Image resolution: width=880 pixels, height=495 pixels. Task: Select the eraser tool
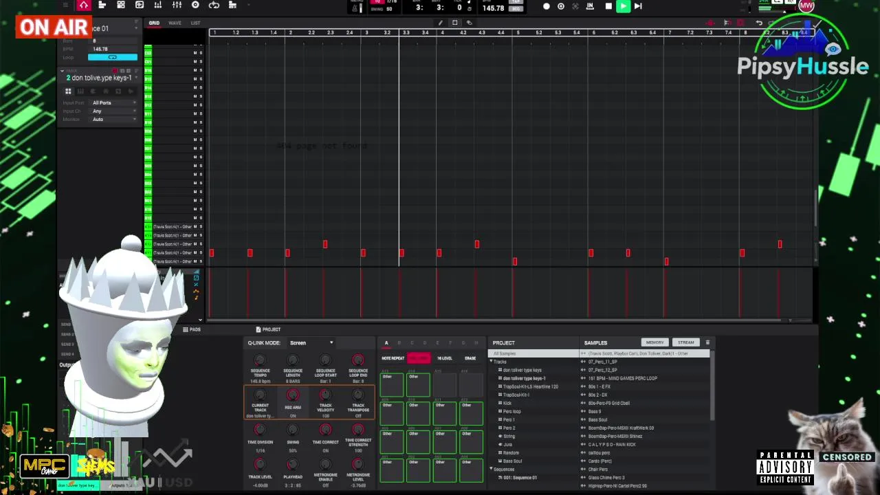[469, 23]
